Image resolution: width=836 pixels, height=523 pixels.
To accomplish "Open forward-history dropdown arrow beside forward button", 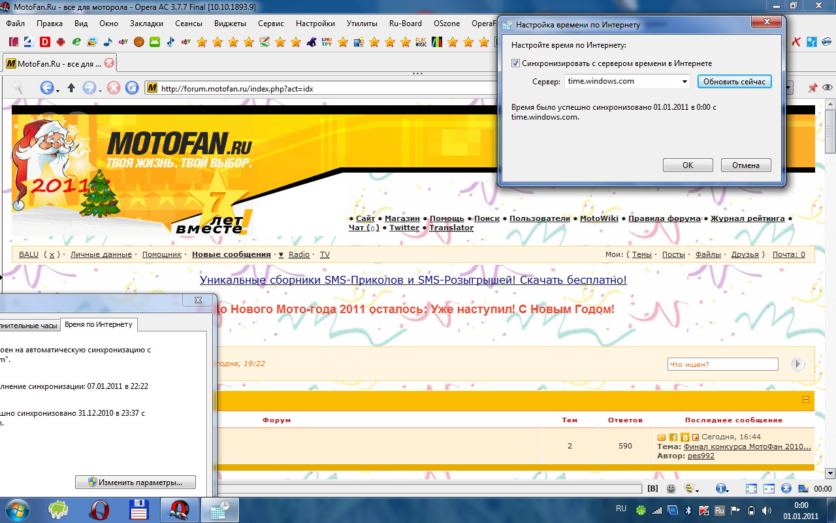I will [x=100, y=90].
